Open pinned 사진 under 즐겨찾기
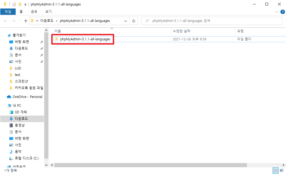Viewport: 286px width, 174px height. click(18, 61)
